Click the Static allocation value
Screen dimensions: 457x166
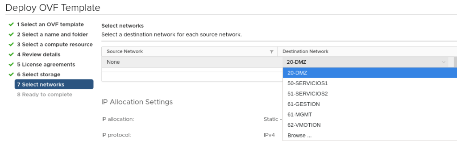(273, 120)
